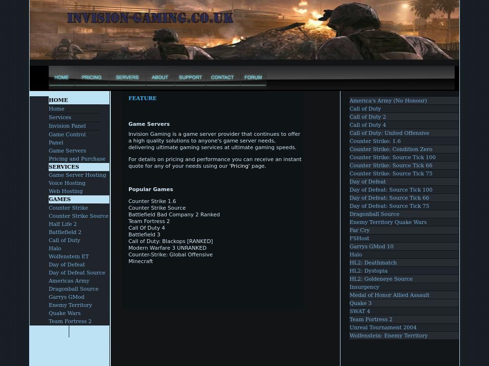Click the Popular Games heading
489x366 pixels.
150,189
